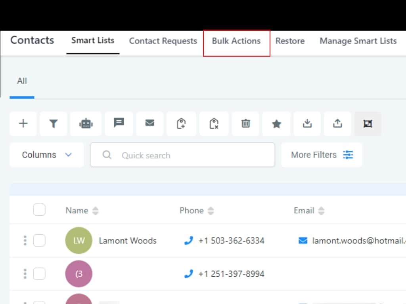Select the checkbox on the second contact row
This screenshot has width=406, height=304.
click(x=39, y=274)
